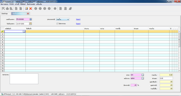181x96 pixels.
Task: Select row header 2 in grid
Action: pyautogui.click(x=2, y=34)
